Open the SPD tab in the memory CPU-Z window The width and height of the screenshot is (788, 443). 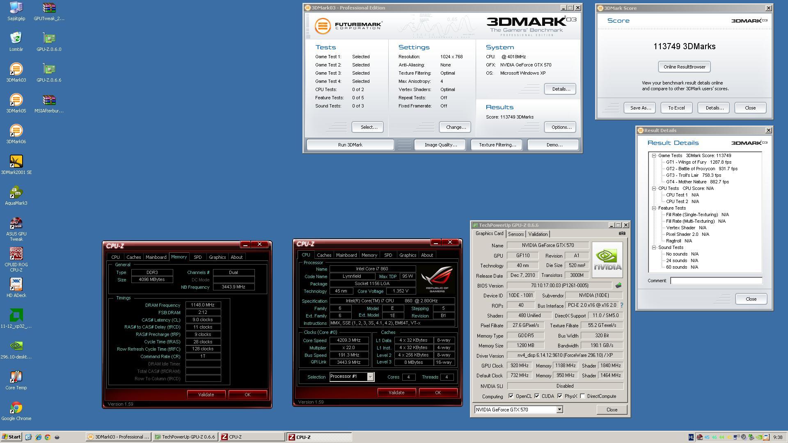click(197, 257)
